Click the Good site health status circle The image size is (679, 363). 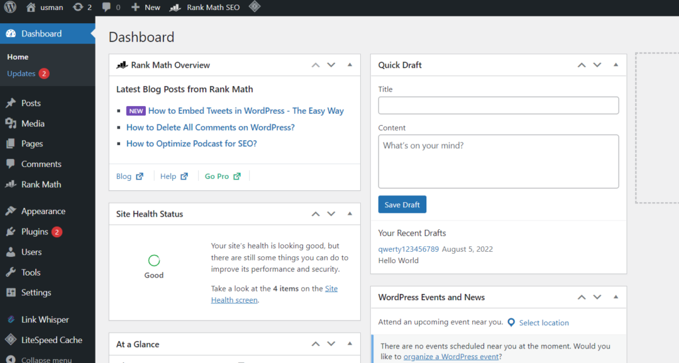[x=154, y=260]
